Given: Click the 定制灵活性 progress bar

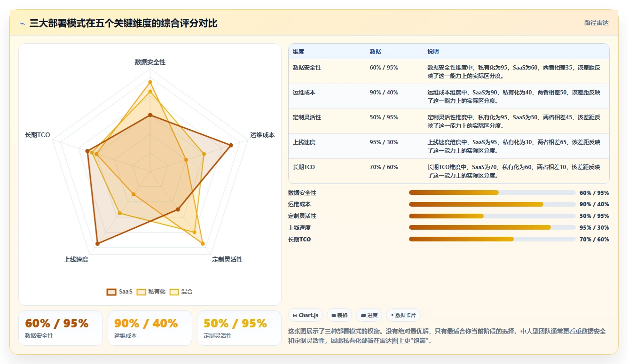Looking at the screenshot, I should pyautogui.click(x=492, y=216).
